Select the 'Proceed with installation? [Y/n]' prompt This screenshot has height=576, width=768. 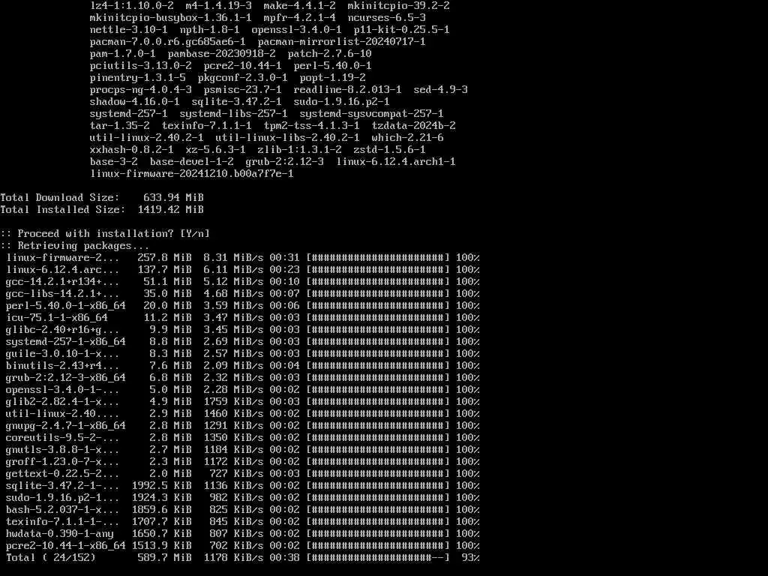[x=105, y=234]
